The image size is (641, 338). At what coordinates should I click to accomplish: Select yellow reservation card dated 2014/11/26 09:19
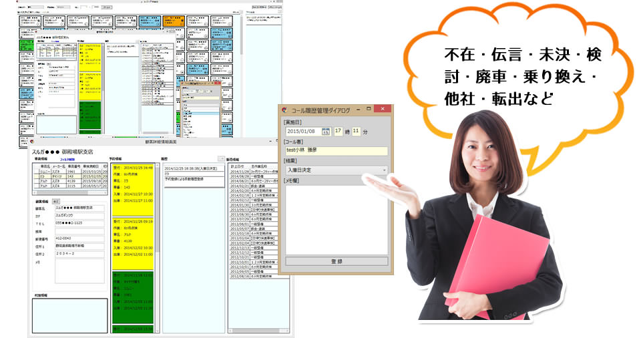pos(132,244)
